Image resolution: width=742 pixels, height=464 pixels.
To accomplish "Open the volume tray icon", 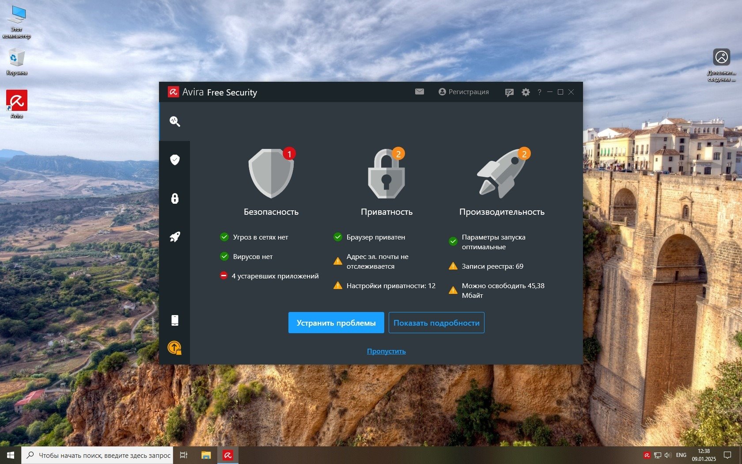I will (x=668, y=455).
